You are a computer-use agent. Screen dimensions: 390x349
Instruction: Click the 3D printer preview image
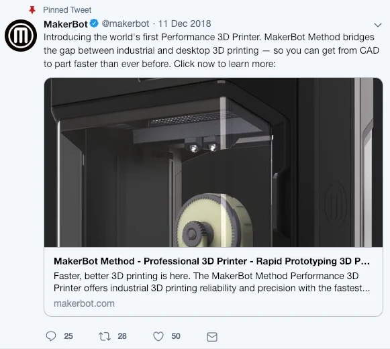coord(213,162)
